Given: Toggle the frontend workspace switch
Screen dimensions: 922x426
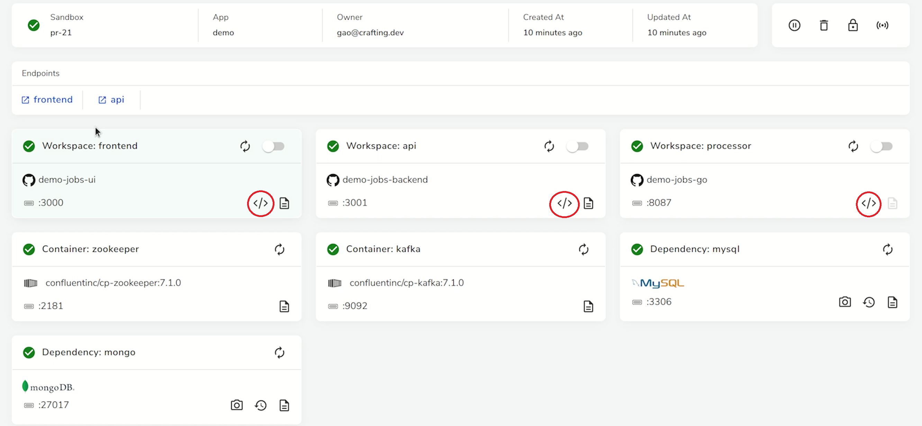Looking at the screenshot, I should click(273, 146).
